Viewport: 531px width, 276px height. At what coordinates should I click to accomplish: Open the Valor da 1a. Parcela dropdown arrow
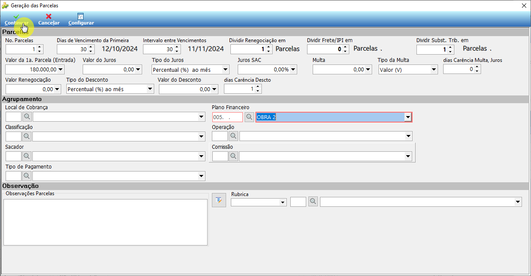(60, 69)
